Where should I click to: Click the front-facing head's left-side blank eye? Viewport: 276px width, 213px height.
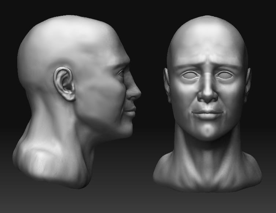190,76
